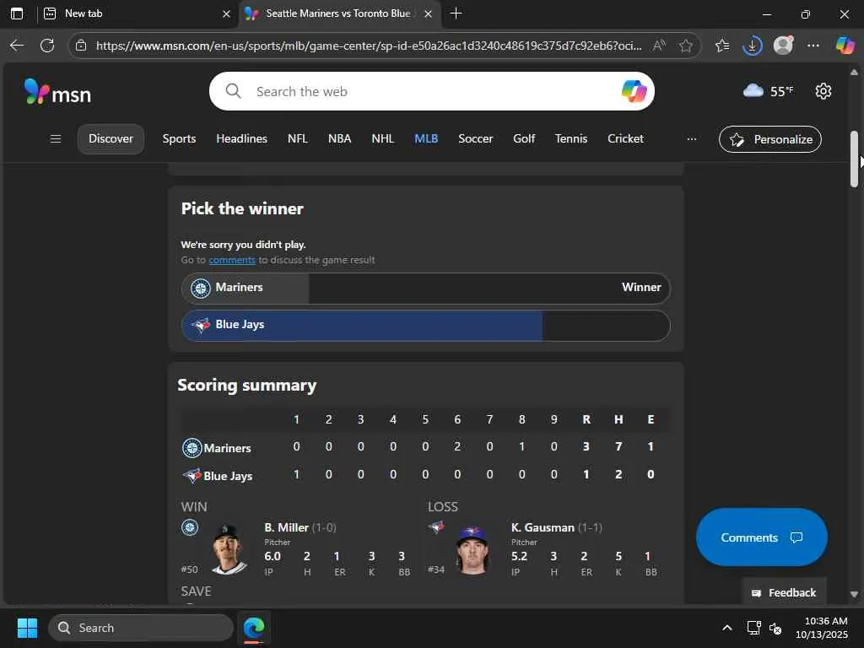
Task: Go to the NFL section
Action: tap(298, 139)
